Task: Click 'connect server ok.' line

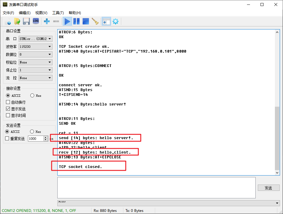Action: click(80, 85)
